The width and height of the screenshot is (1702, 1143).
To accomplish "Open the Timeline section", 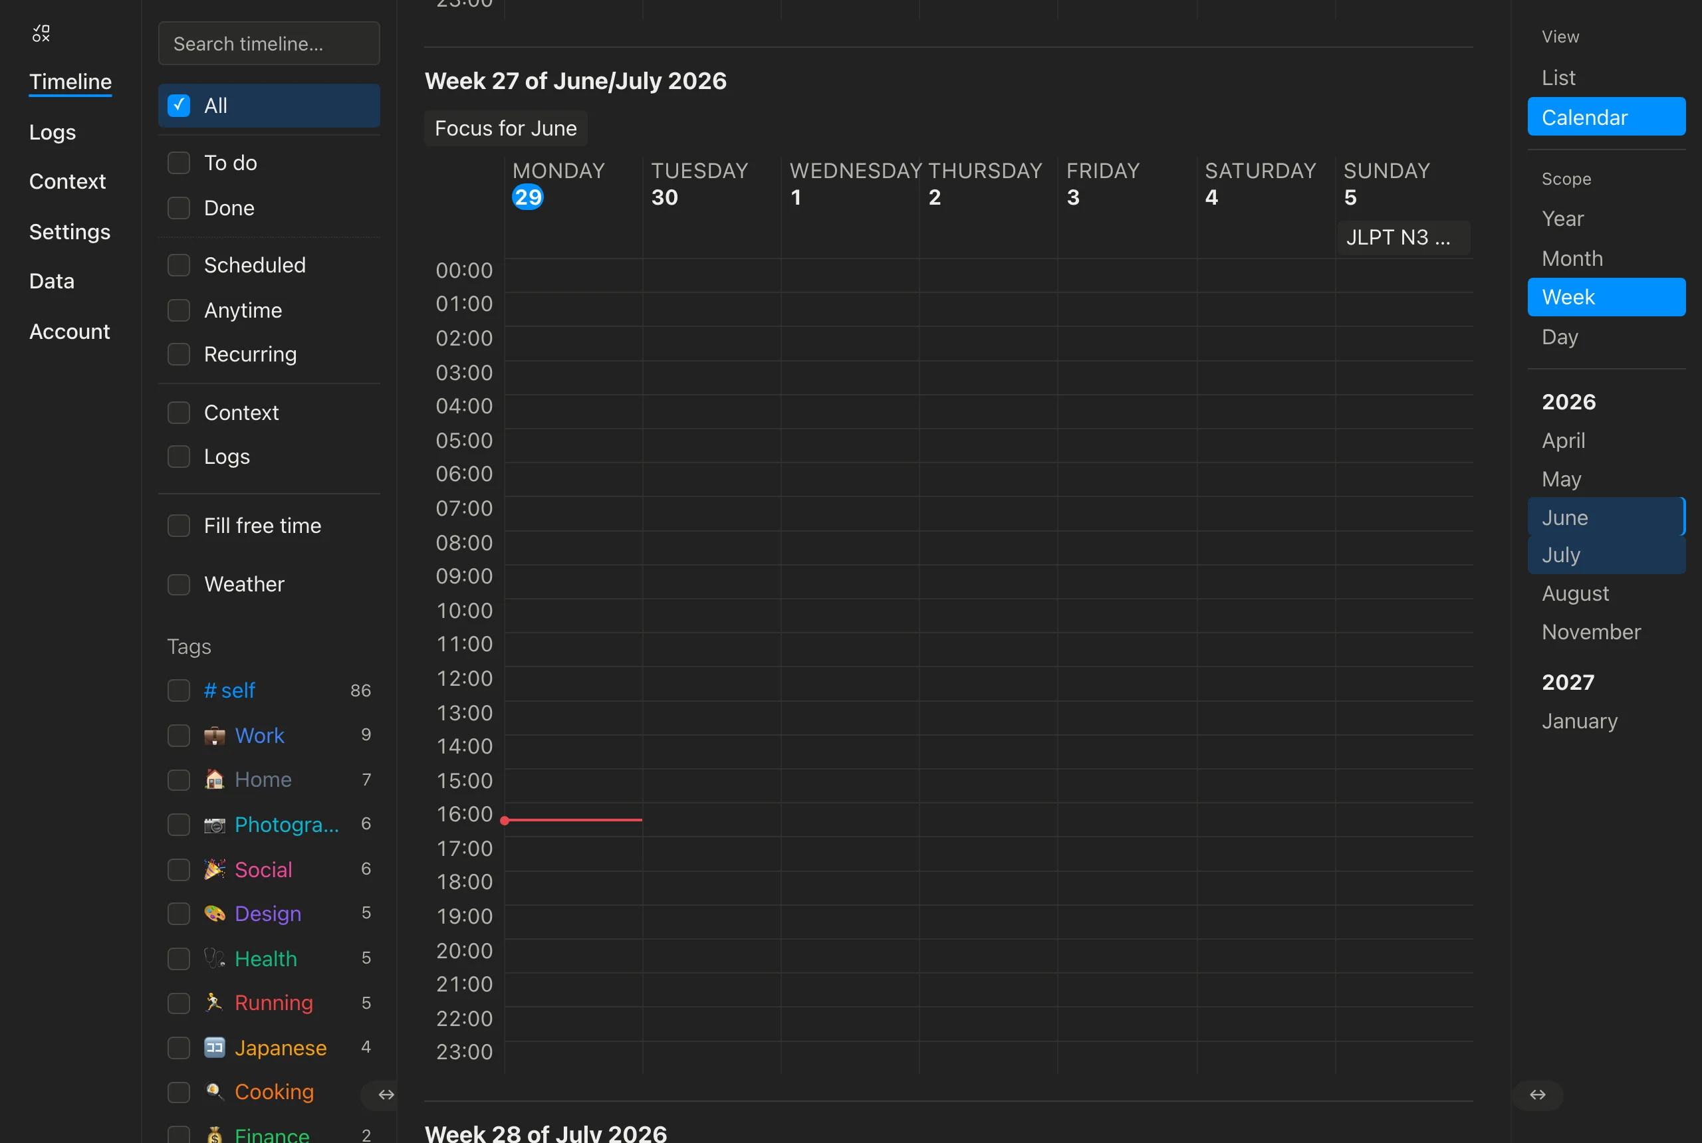I will pos(70,82).
